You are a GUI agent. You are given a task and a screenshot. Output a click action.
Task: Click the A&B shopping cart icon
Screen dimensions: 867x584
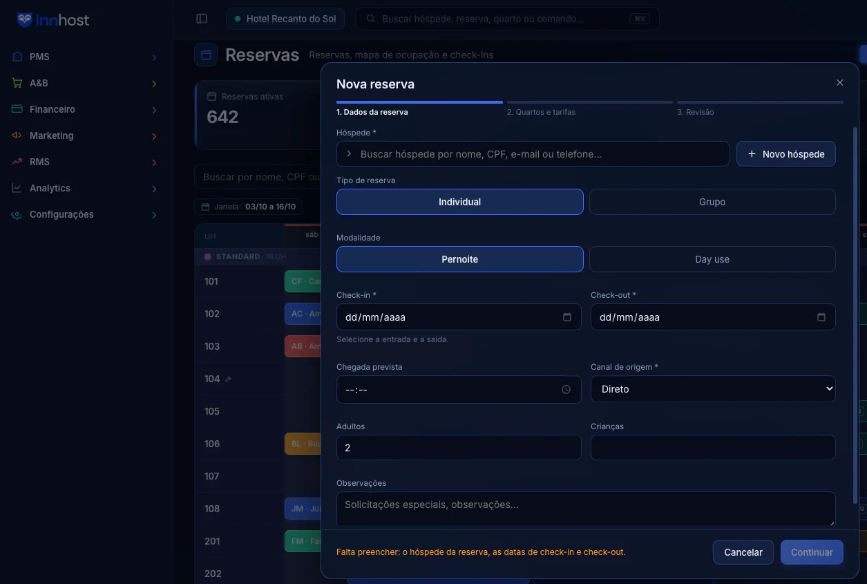[17, 83]
